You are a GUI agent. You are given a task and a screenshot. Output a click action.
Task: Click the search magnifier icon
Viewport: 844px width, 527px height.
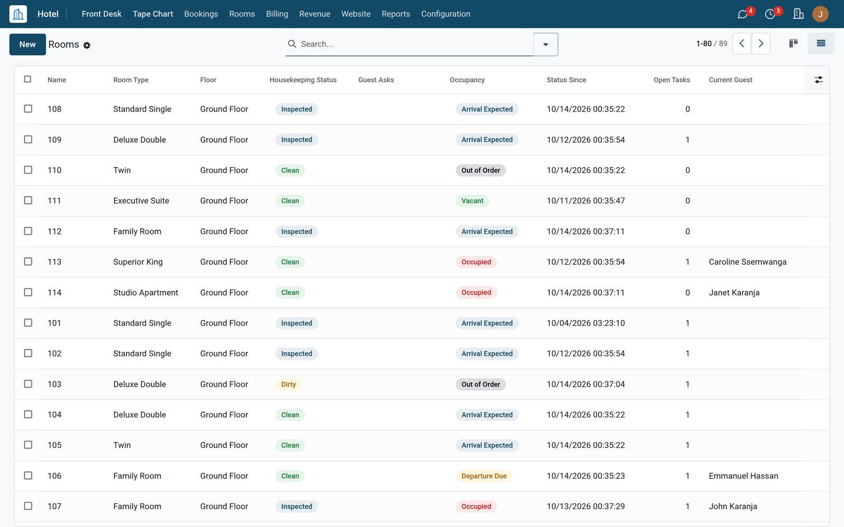[x=292, y=44]
